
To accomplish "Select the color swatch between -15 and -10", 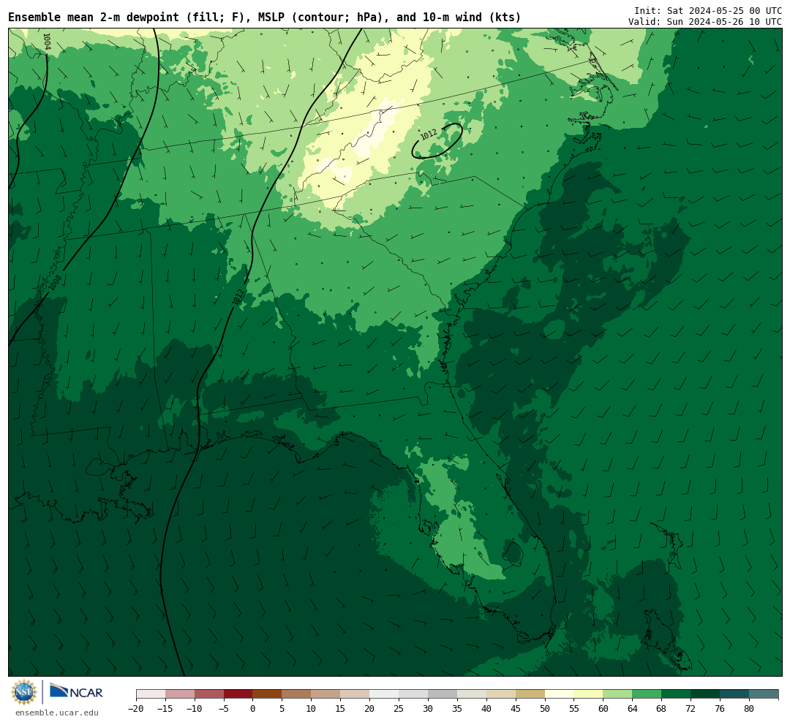I will point(180,694).
